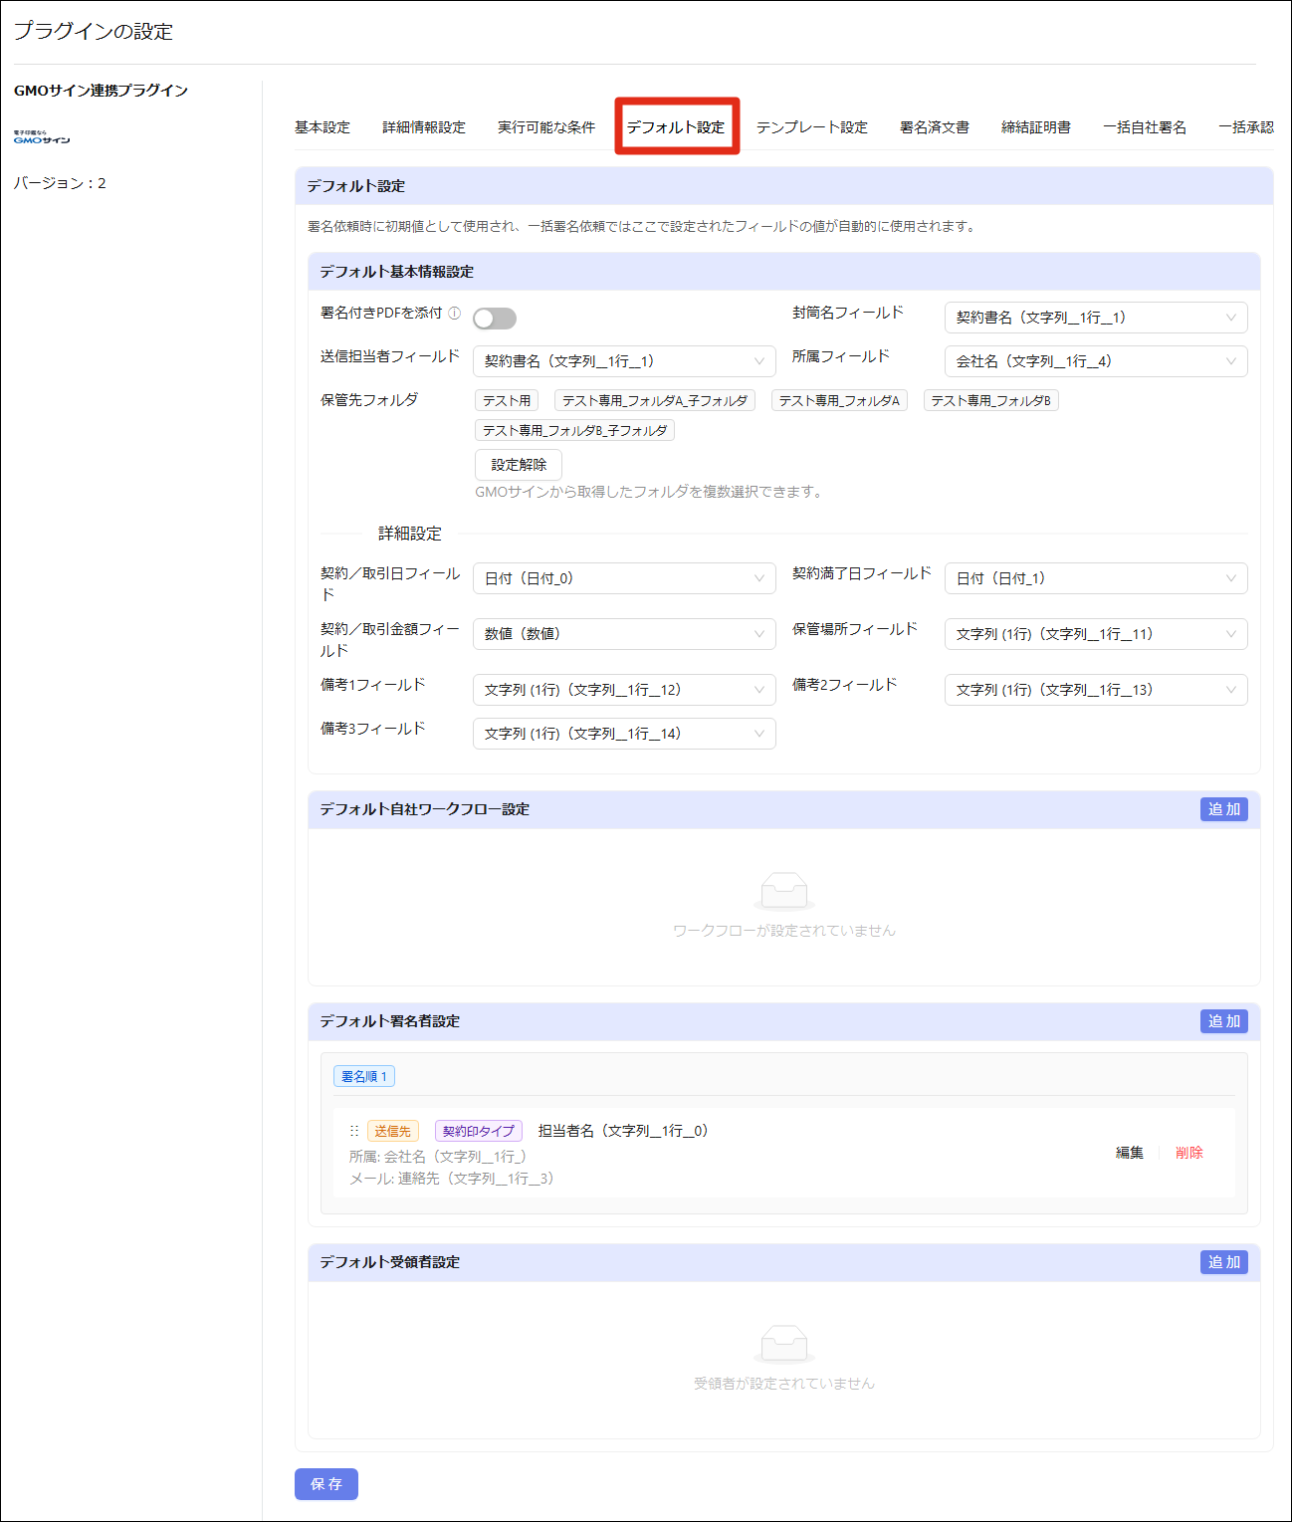Select the 一括自社署名 tab
This screenshot has height=1522, width=1292.
pos(1145,127)
